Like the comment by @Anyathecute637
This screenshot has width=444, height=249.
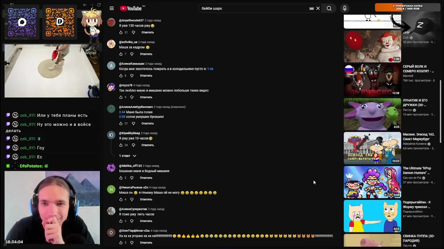pyautogui.click(x=121, y=33)
